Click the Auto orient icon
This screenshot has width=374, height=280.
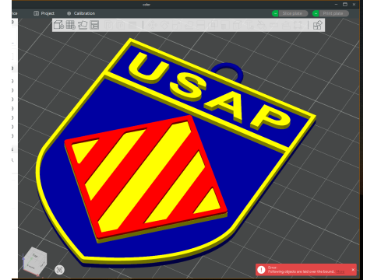click(x=83, y=25)
